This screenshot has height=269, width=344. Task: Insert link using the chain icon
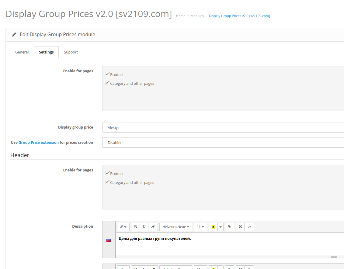pyautogui.click(x=229, y=227)
